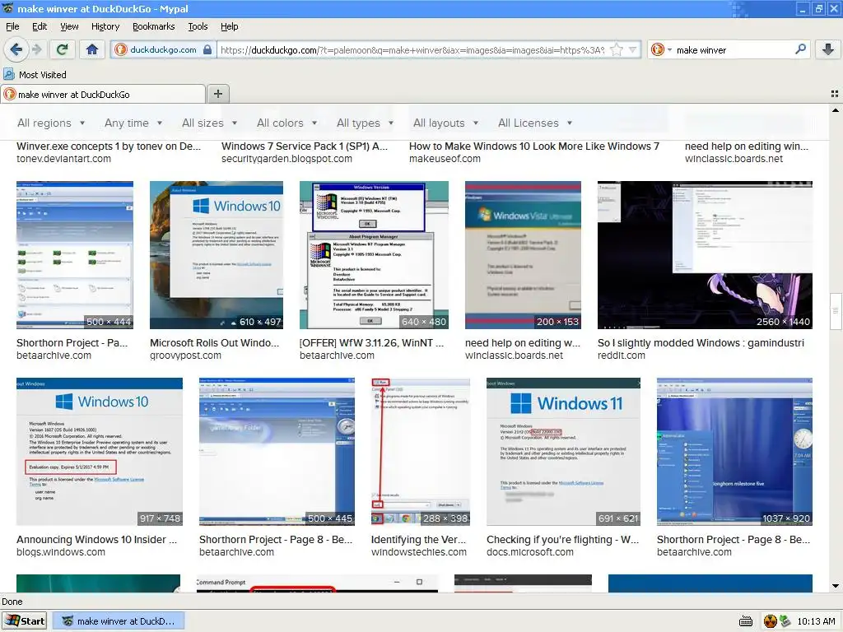Screen dimensions: 843x632
Task: Open the View menu
Action: [x=69, y=26]
